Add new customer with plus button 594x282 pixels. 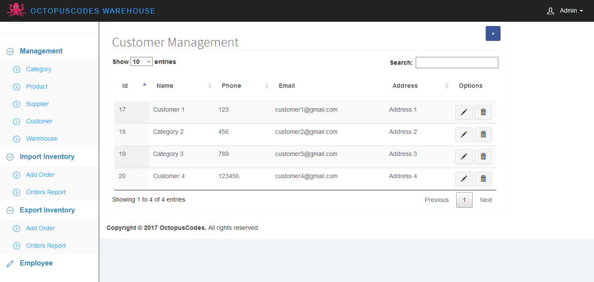[493, 33]
